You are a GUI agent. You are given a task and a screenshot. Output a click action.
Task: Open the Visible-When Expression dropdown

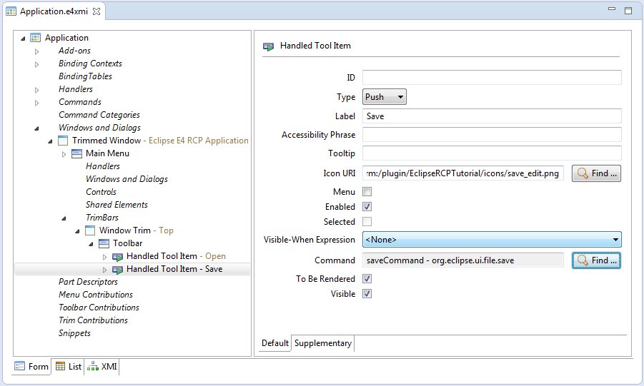pyautogui.click(x=492, y=240)
